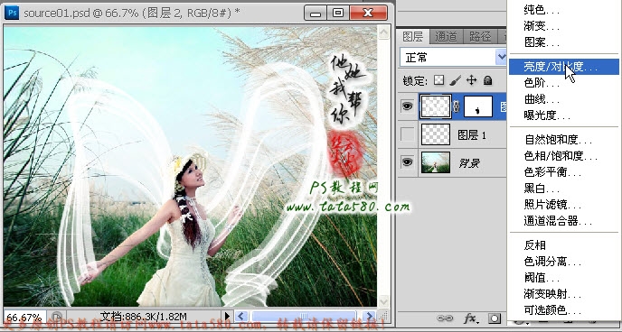Open blend mode dropdown showing 正常
Screen dimensions: 622x332
453,58
